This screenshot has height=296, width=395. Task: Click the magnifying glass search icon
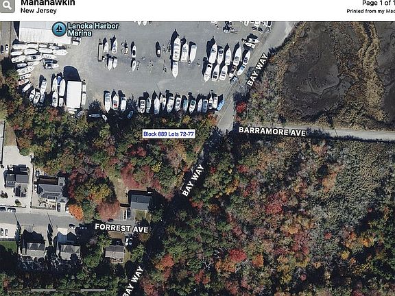pos(7,5)
